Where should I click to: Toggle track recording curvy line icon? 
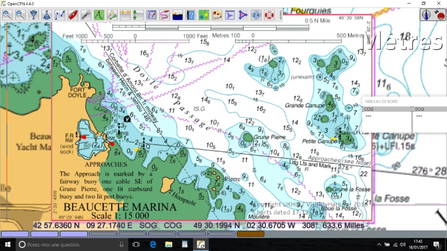(x=164, y=15)
